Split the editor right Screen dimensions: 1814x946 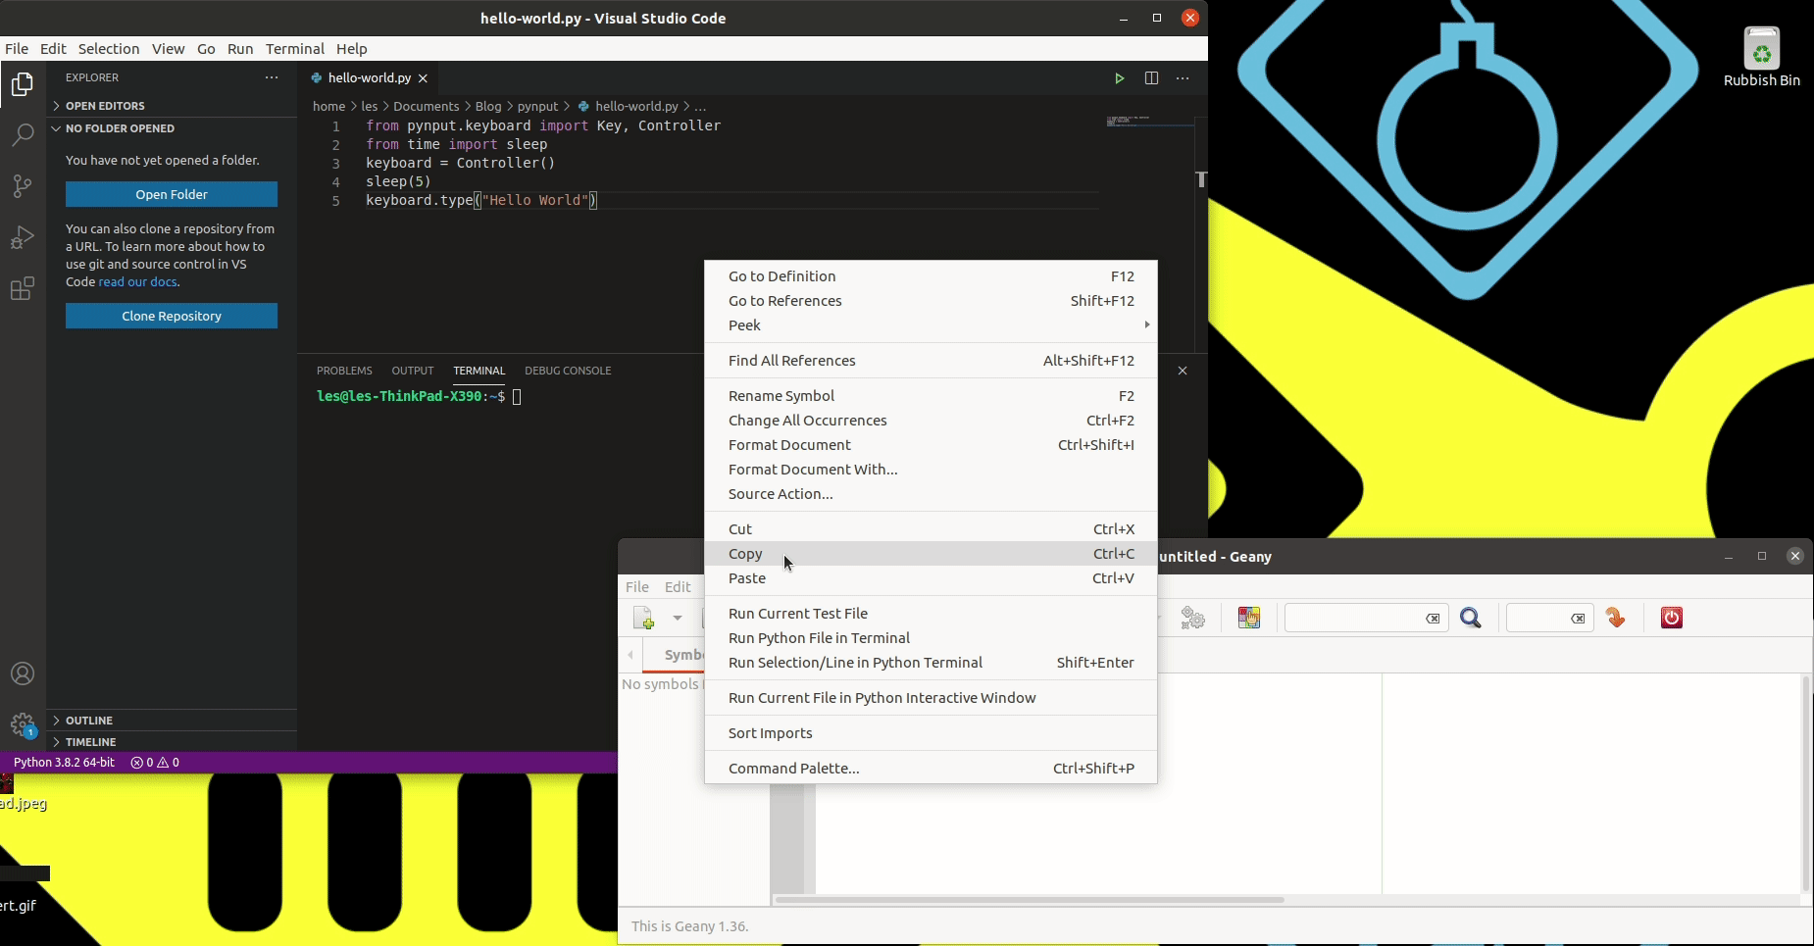click(1151, 78)
